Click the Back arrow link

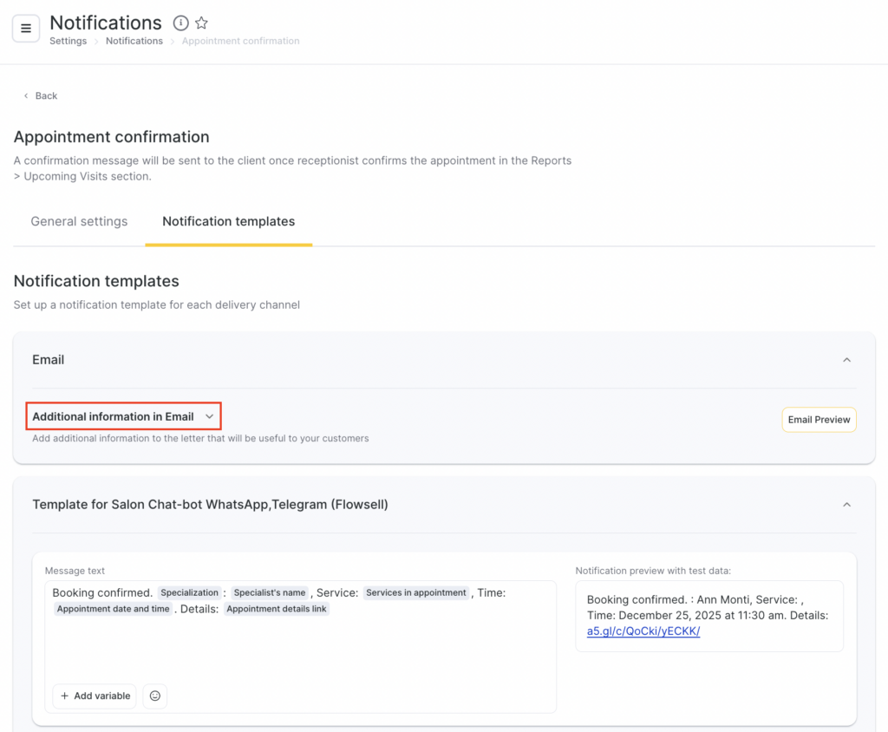point(40,95)
